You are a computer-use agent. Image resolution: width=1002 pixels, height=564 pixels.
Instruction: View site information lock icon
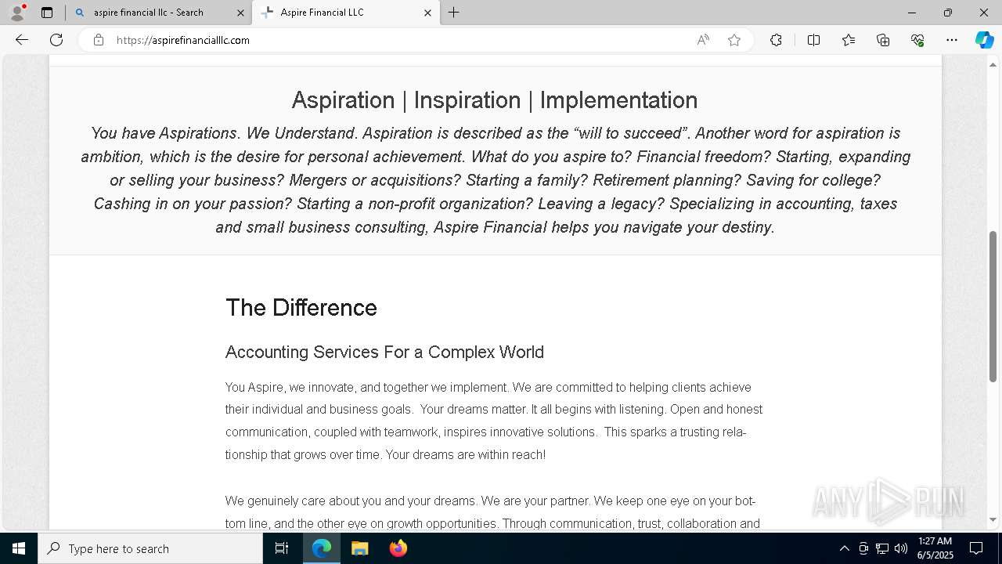tap(99, 40)
